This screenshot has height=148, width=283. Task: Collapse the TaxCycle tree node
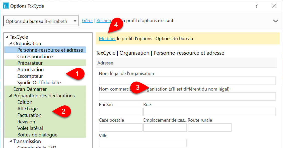pos(7,37)
